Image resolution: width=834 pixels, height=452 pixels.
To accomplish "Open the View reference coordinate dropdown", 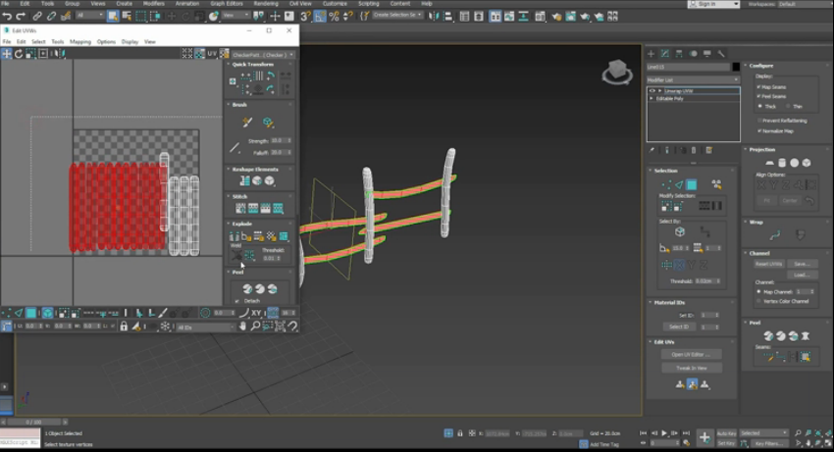I will [235, 16].
